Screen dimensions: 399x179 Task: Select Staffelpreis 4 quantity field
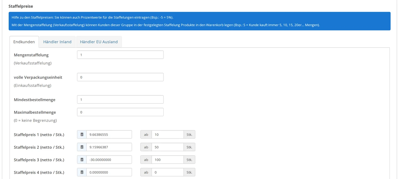click(x=168, y=172)
